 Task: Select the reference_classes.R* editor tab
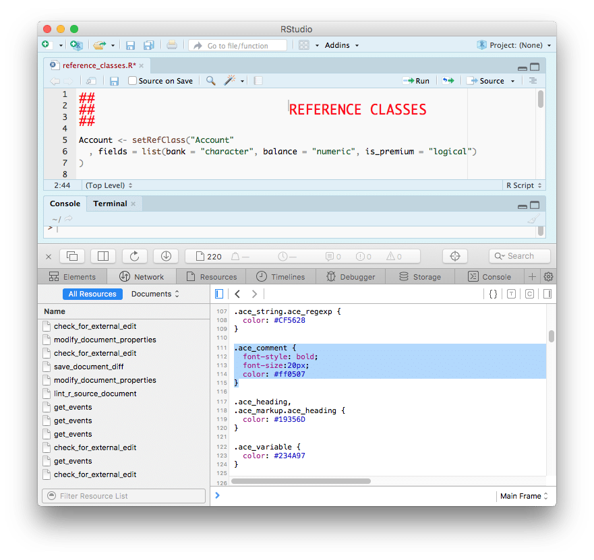coord(97,65)
